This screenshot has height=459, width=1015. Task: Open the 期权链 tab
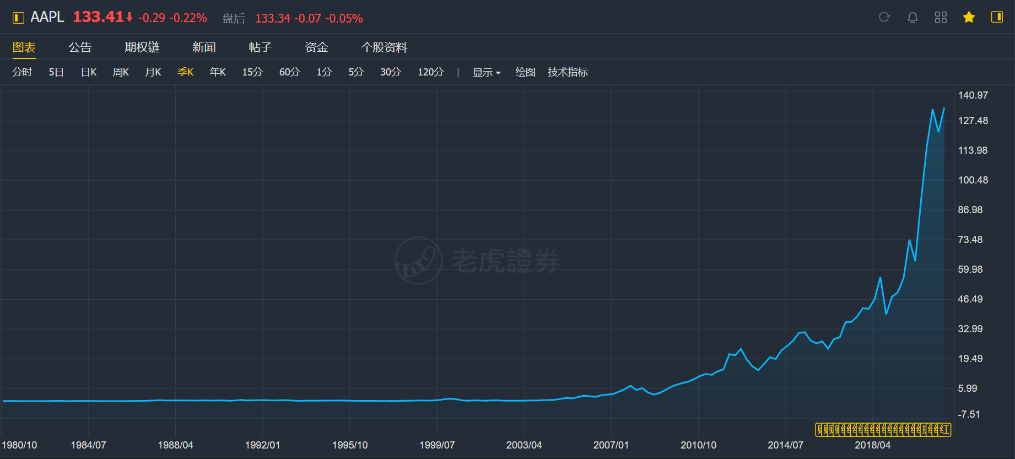(142, 47)
